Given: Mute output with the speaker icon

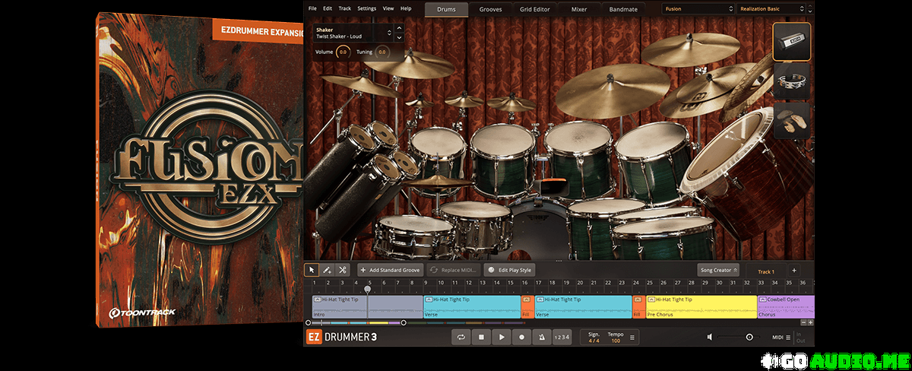Looking at the screenshot, I should click(709, 336).
